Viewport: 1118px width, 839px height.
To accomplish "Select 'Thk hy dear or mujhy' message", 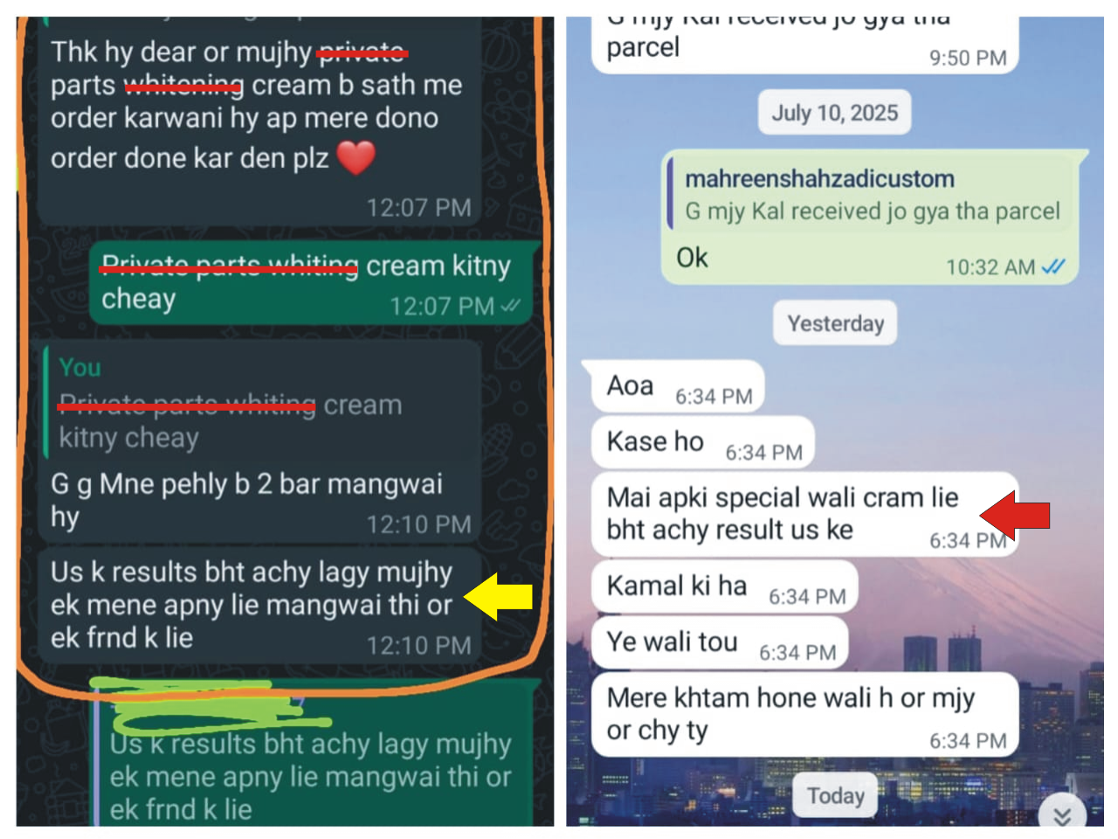I will tap(259, 122).
